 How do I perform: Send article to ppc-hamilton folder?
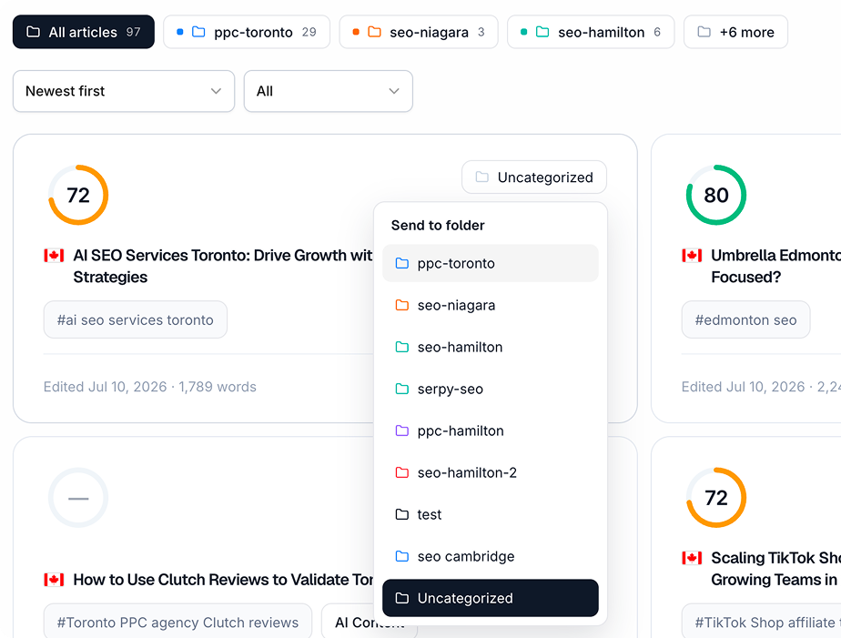click(491, 430)
